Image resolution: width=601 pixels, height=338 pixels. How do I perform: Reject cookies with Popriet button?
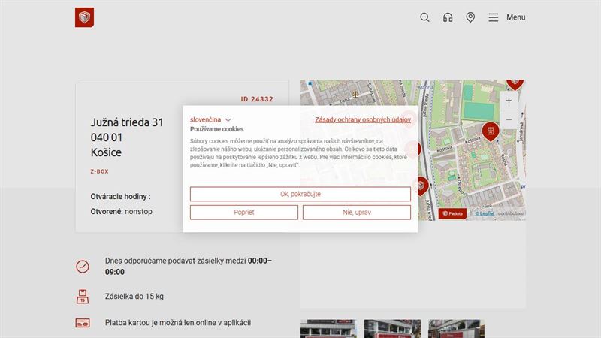coord(243,213)
